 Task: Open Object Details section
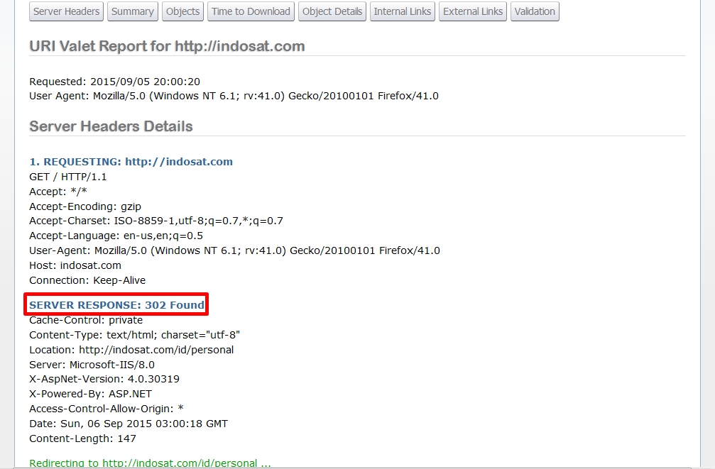click(332, 11)
